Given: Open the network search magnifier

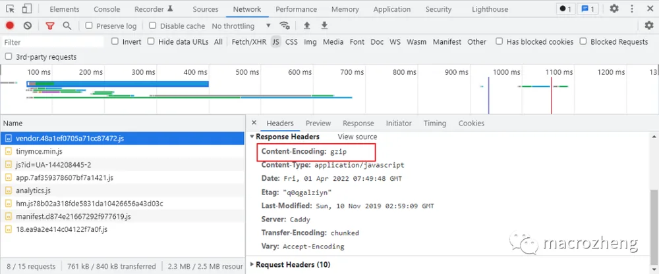Looking at the screenshot, I should click(x=67, y=26).
